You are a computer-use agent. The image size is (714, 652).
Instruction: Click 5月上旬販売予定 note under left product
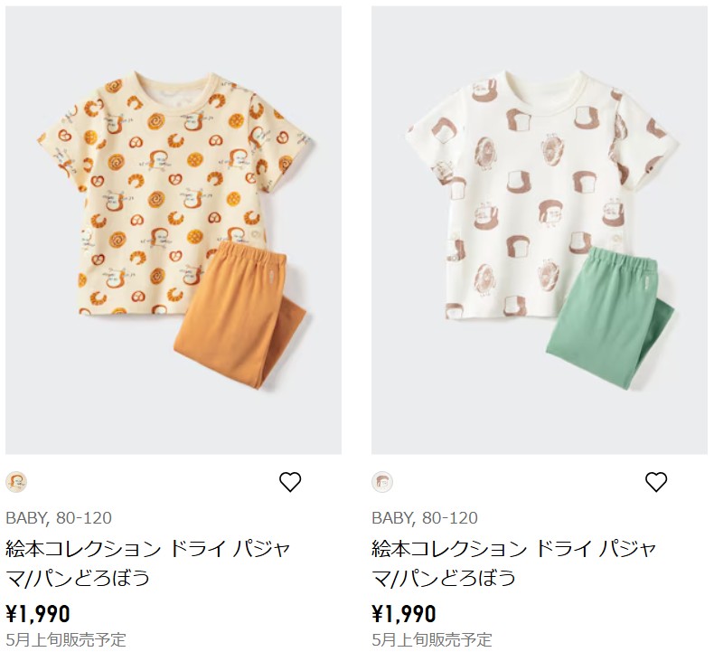point(66,639)
